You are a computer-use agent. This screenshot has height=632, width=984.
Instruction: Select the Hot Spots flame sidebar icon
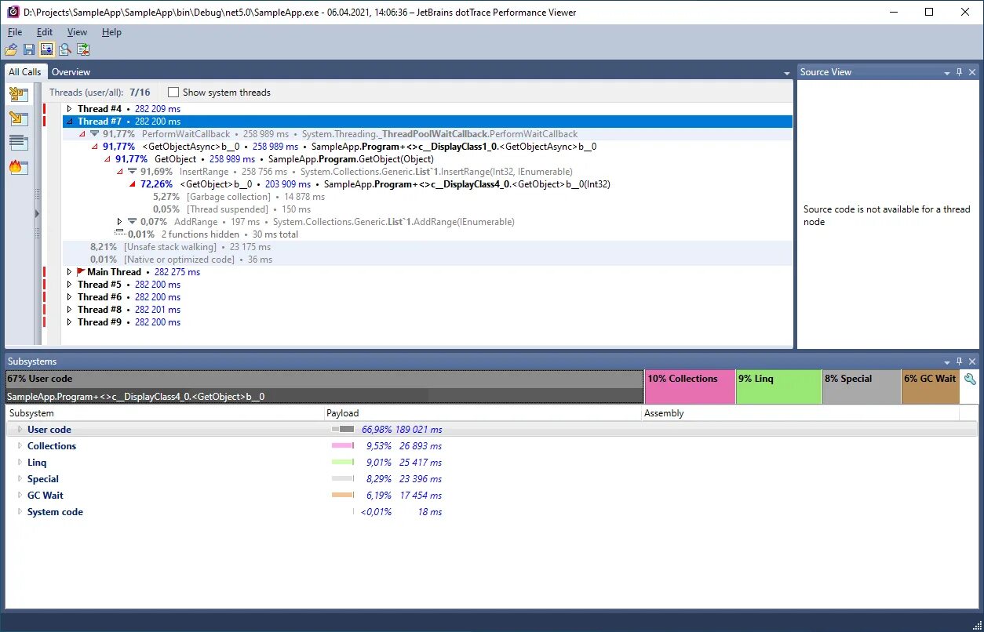[x=18, y=166]
